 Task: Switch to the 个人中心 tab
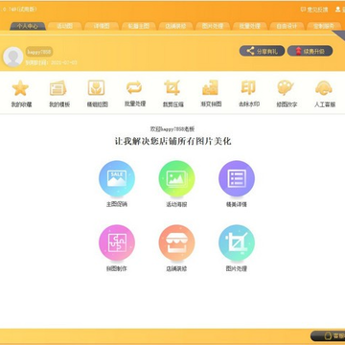click(x=28, y=26)
